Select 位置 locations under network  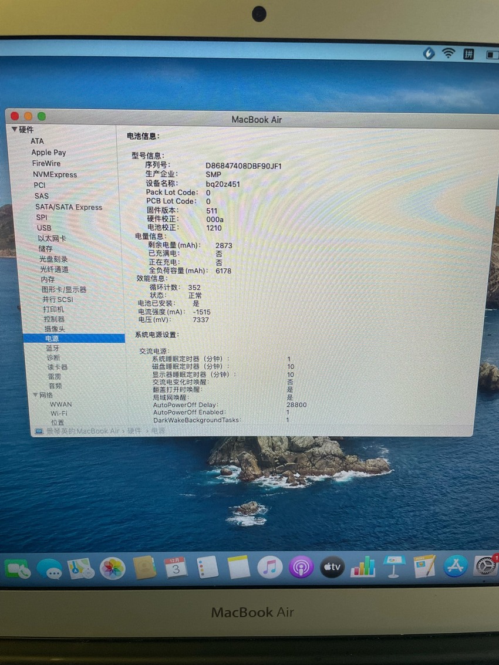point(58,423)
